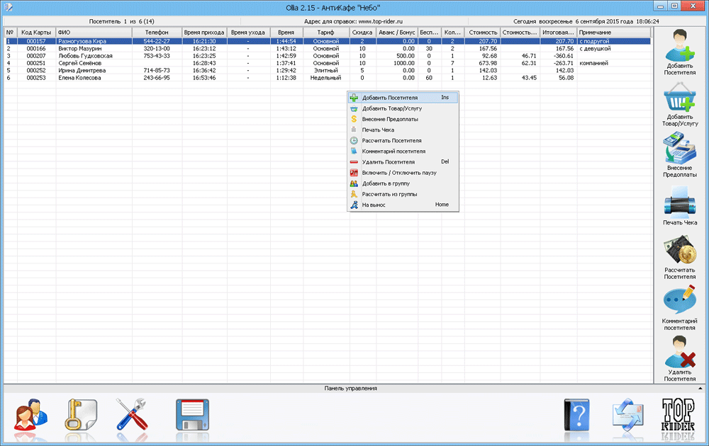Click the floppy disk save icon

(x=192, y=414)
